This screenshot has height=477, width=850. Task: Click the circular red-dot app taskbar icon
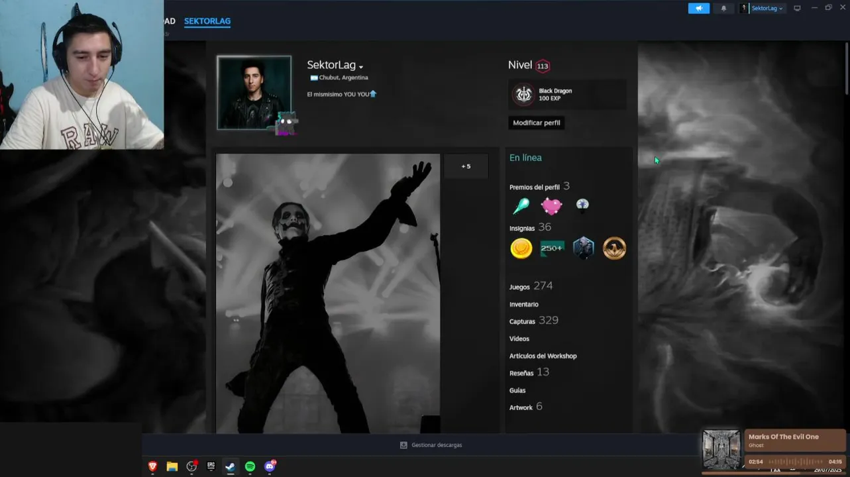point(192,466)
